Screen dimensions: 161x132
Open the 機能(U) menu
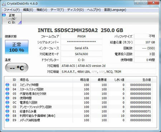[42, 10]
